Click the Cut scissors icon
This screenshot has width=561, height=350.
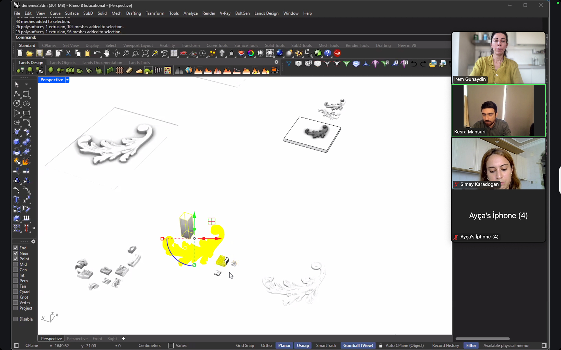(x=68, y=53)
